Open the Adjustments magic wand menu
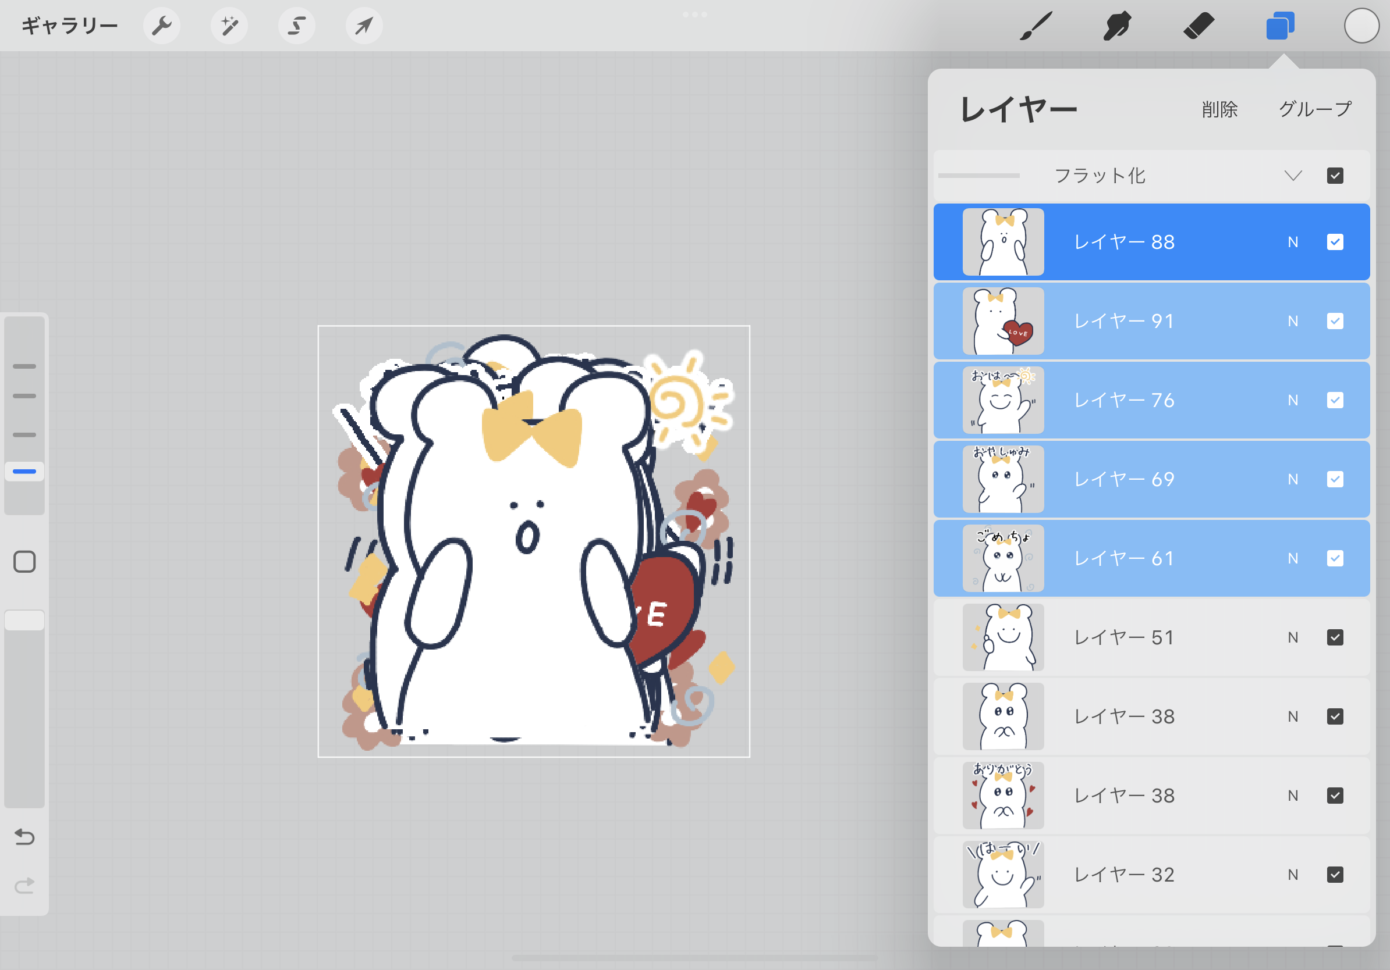Viewport: 1390px width, 970px height. [229, 26]
